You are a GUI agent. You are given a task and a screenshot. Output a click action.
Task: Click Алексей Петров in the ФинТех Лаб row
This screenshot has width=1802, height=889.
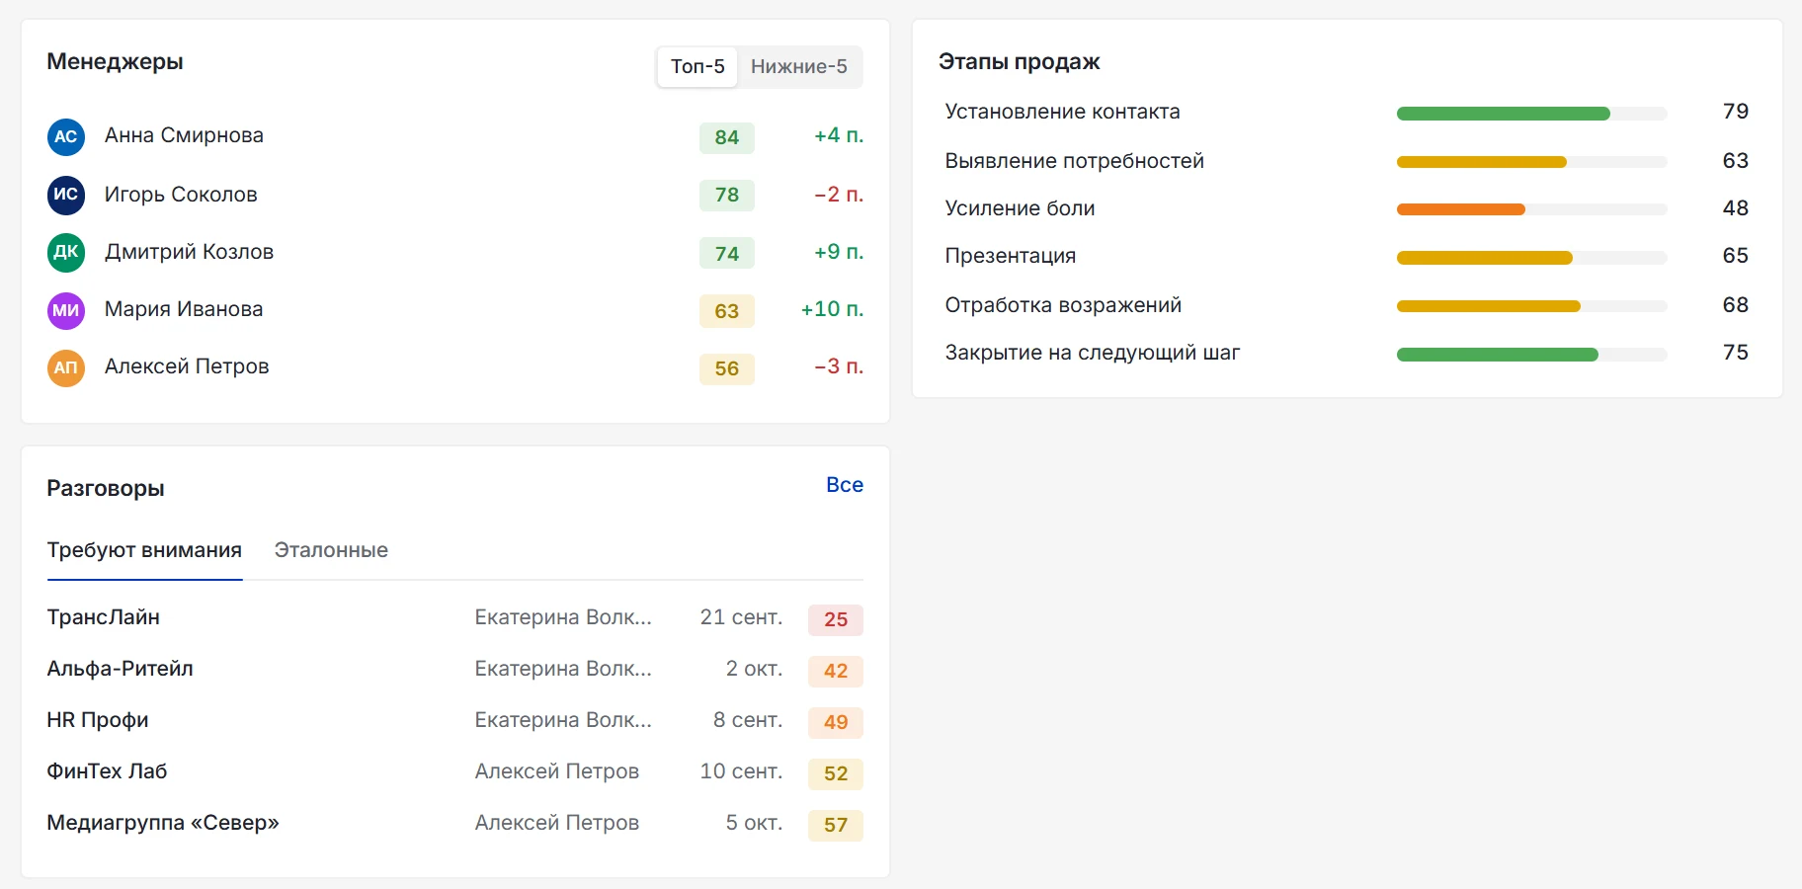click(557, 771)
